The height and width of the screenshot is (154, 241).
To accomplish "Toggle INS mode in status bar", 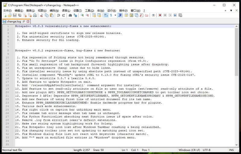I will pyautogui.click(x=231, y=150).
